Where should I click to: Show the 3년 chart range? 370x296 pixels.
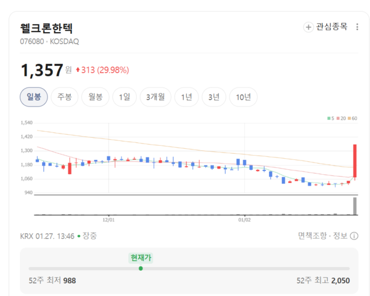214,97
